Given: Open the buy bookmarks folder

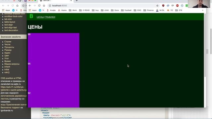Looking at the screenshot, I should (95, 10).
